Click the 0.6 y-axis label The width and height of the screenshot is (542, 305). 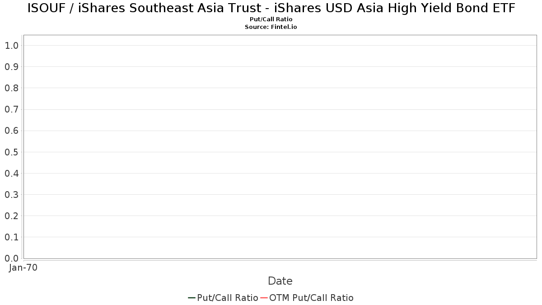point(11,131)
